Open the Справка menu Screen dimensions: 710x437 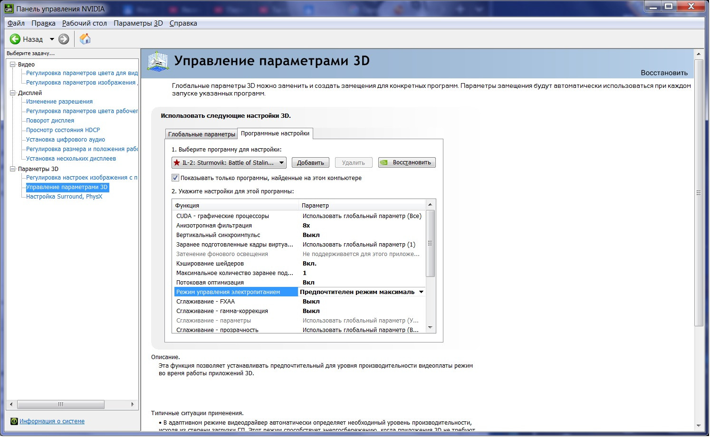tap(183, 23)
